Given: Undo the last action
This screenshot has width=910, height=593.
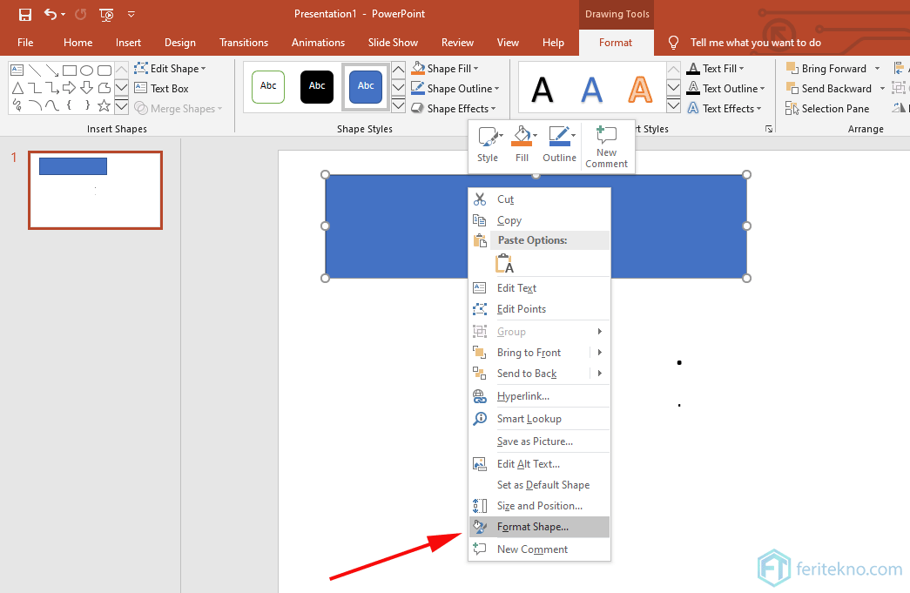Looking at the screenshot, I should pyautogui.click(x=51, y=14).
